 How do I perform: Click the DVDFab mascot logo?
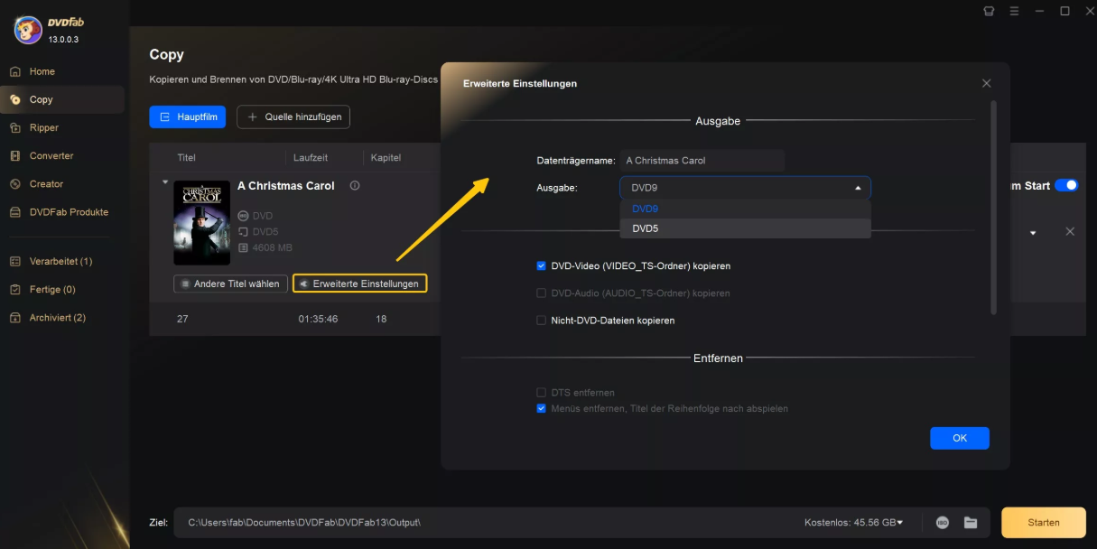28,29
